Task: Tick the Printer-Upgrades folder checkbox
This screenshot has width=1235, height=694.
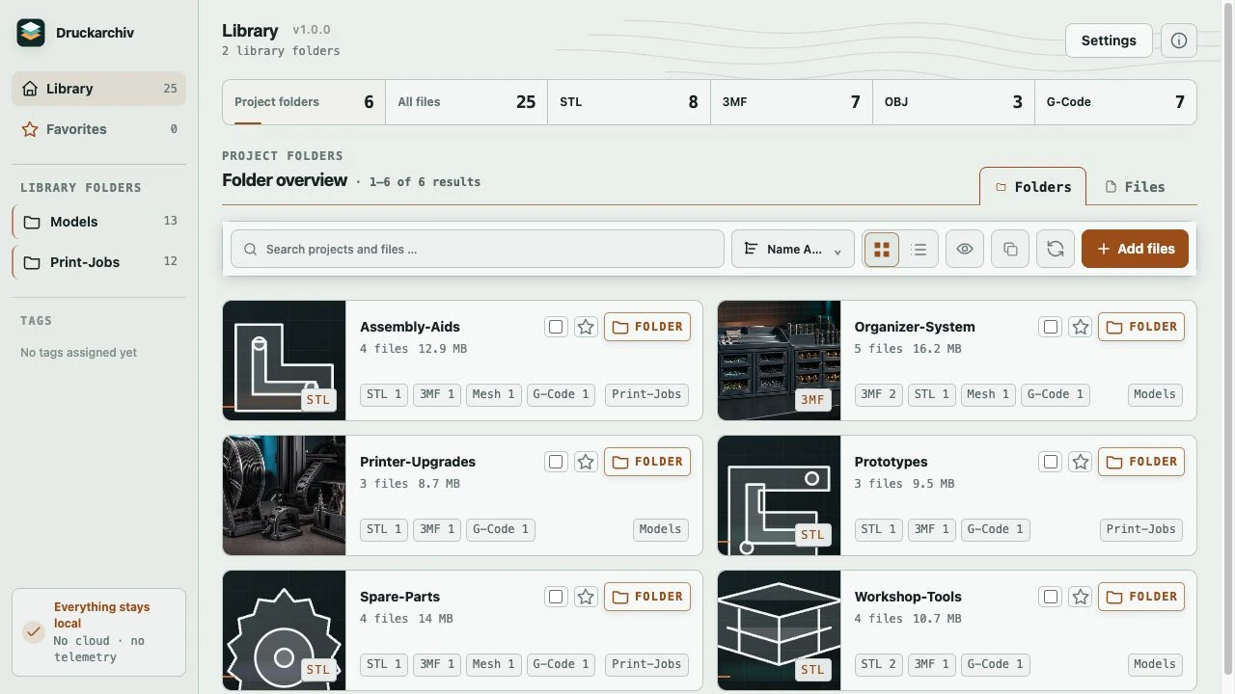Action: pos(556,462)
